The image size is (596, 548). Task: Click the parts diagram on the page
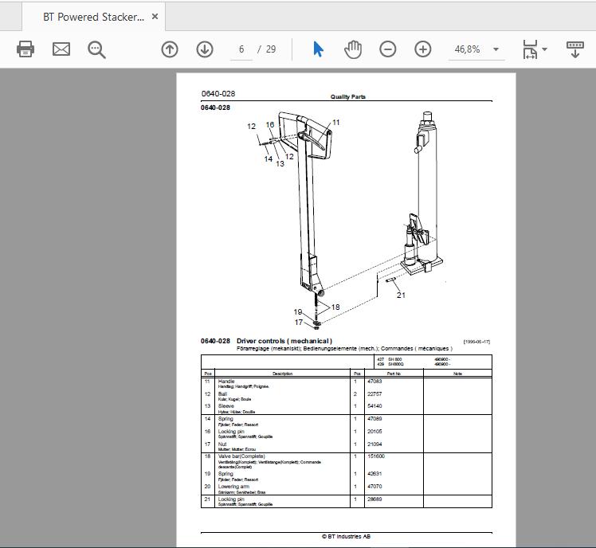click(x=344, y=221)
